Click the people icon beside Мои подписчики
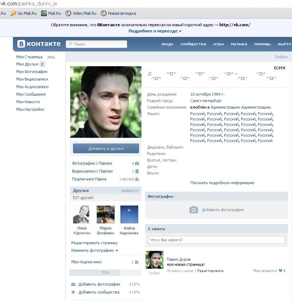The image size is (292, 300). click(x=136, y=262)
